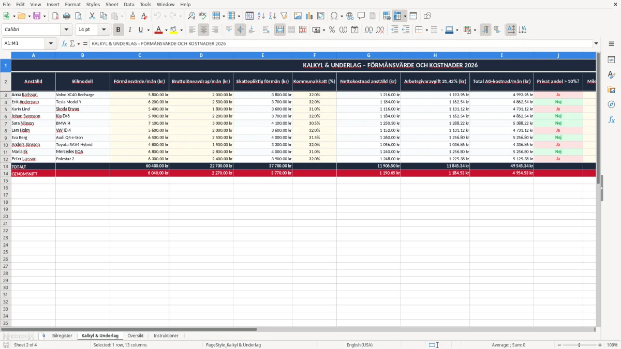
Task: Open the Insert Chart tool
Action: point(309,16)
